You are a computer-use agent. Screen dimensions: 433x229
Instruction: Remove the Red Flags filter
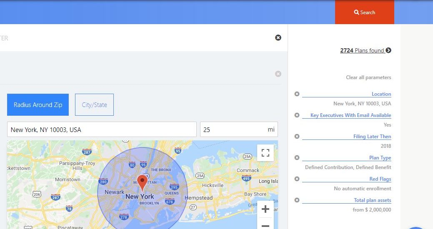(297, 179)
